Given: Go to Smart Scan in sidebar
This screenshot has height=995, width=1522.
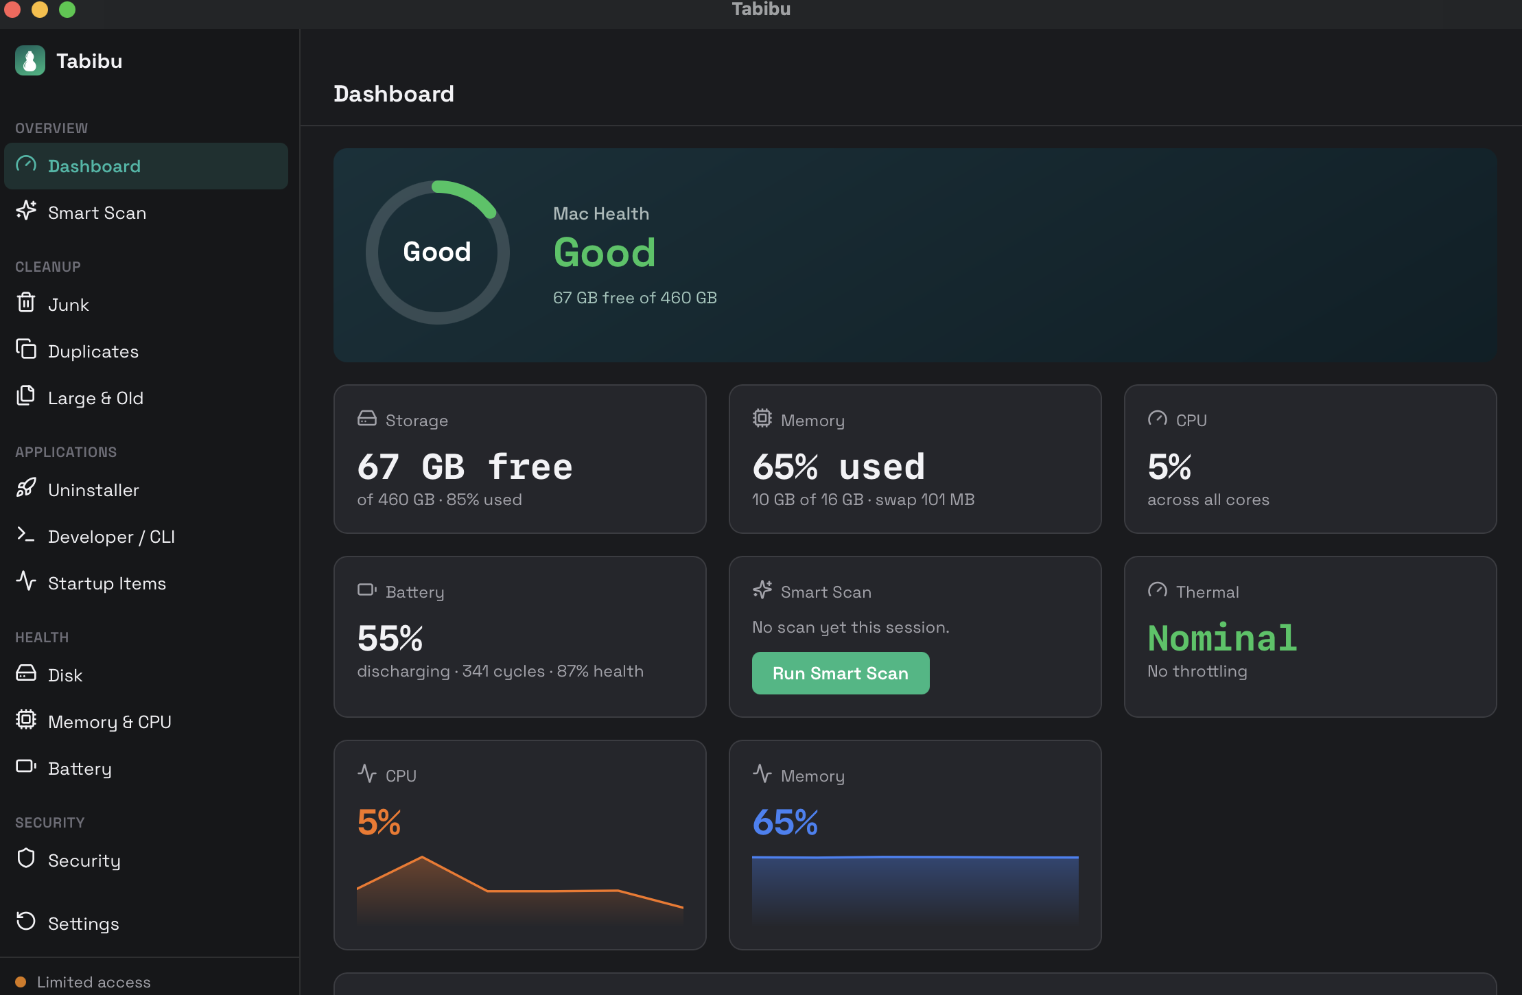Looking at the screenshot, I should [146, 213].
